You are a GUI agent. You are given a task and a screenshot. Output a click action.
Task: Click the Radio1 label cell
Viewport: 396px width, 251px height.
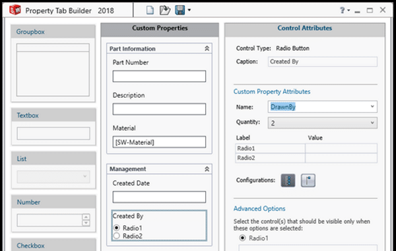point(270,149)
